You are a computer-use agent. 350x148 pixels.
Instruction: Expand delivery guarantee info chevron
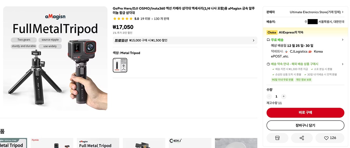pos(342,64)
